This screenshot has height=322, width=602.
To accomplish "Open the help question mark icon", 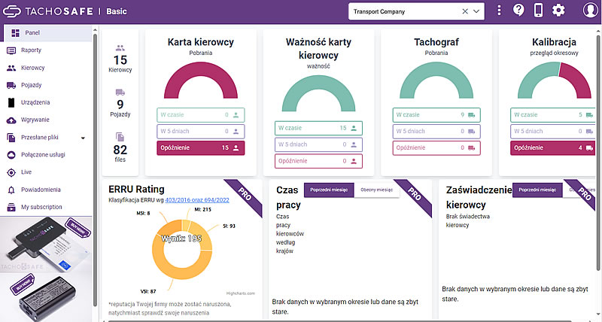I will (x=518, y=11).
